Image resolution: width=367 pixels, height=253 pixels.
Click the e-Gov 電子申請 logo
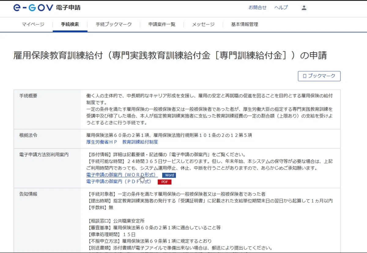[x=47, y=8]
